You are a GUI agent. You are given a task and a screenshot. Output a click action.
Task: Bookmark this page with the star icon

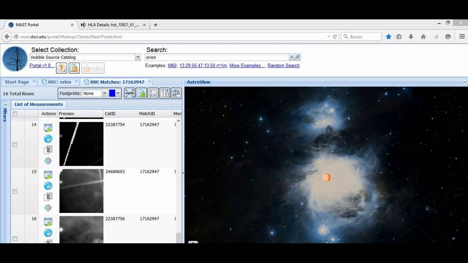coord(389,37)
